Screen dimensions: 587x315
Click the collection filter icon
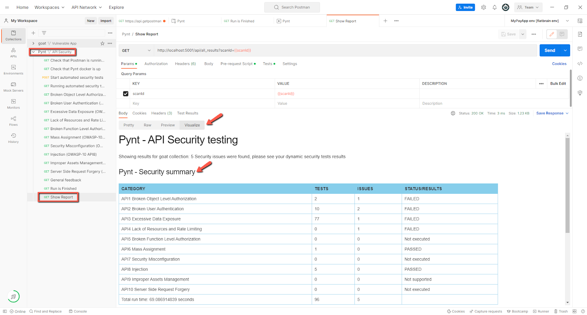(44, 33)
